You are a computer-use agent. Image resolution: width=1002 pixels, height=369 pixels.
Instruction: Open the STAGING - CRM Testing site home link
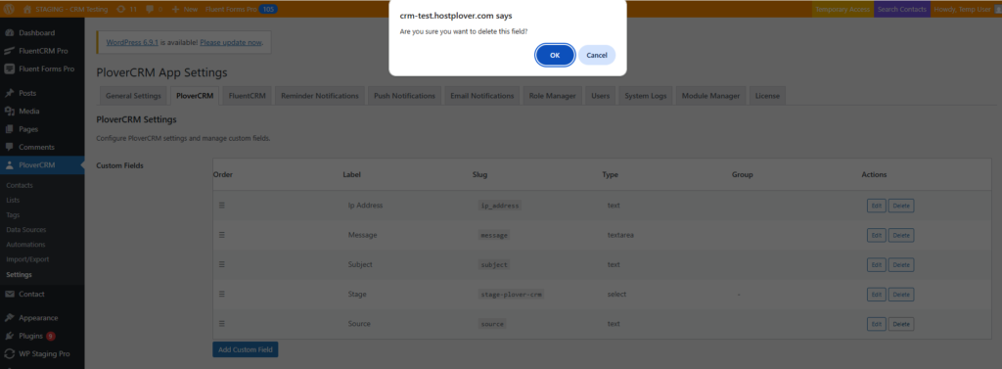(x=66, y=9)
